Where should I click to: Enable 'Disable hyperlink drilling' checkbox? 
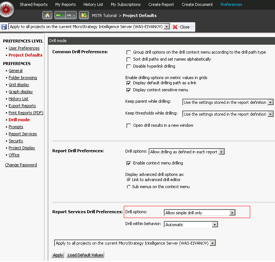pos(129,67)
